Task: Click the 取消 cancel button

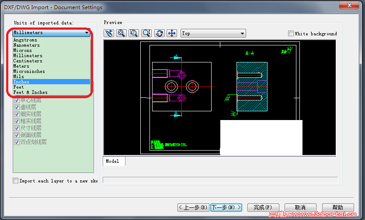Action: pos(300,207)
